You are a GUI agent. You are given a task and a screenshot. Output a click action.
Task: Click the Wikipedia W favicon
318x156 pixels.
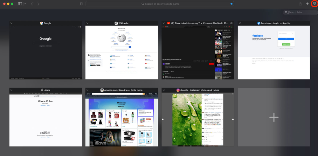(116, 23)
